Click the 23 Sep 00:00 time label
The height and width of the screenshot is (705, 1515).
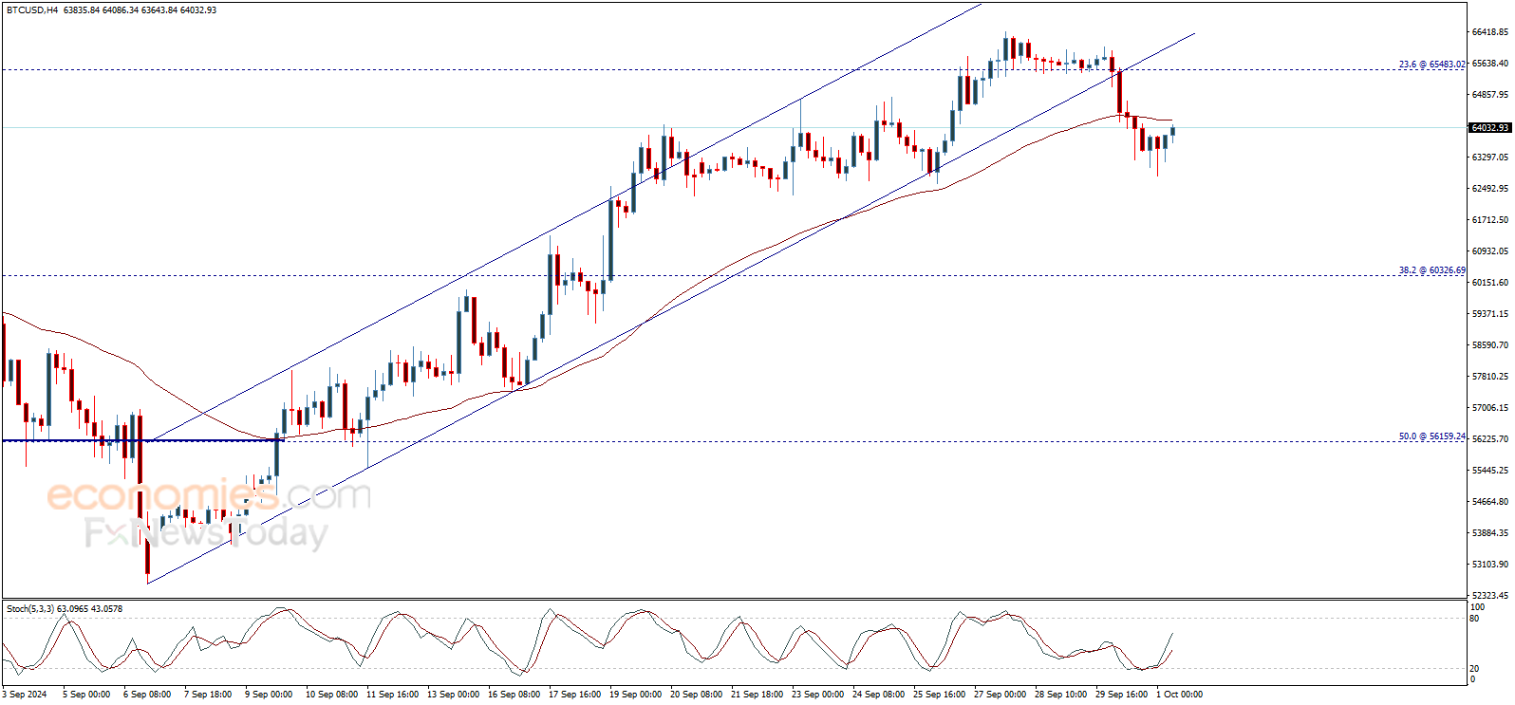(817, 695)
